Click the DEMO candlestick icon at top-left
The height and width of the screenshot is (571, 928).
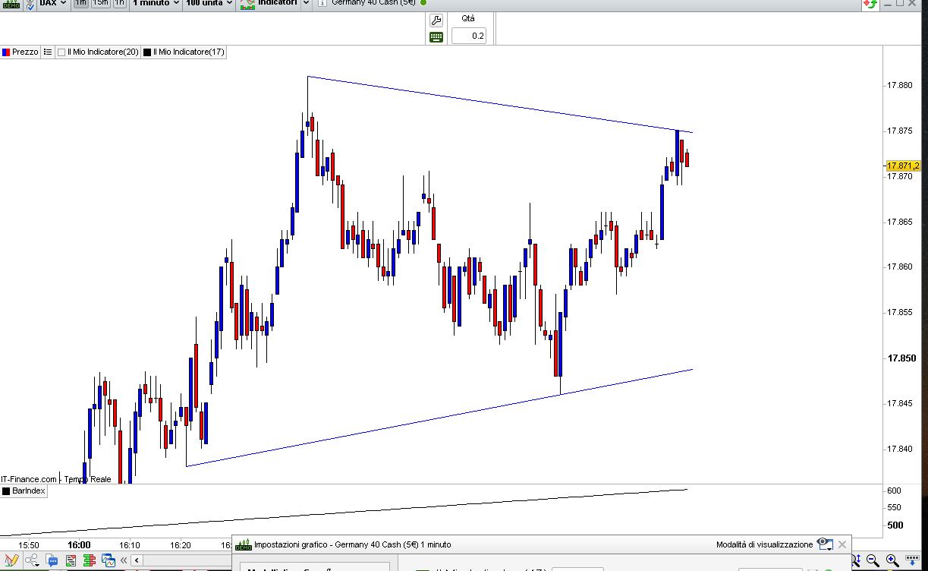(11, 4)
